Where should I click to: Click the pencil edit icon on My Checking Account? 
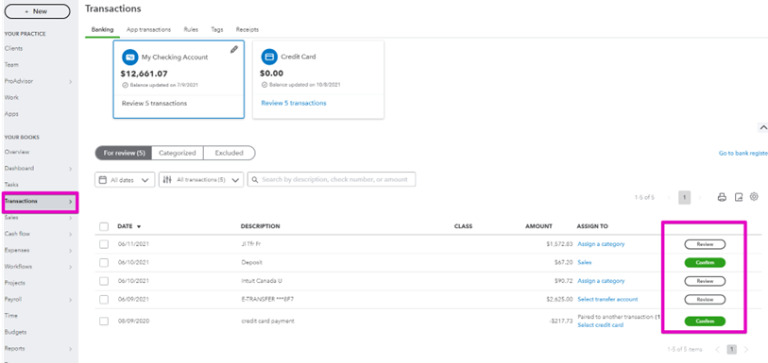234,49
